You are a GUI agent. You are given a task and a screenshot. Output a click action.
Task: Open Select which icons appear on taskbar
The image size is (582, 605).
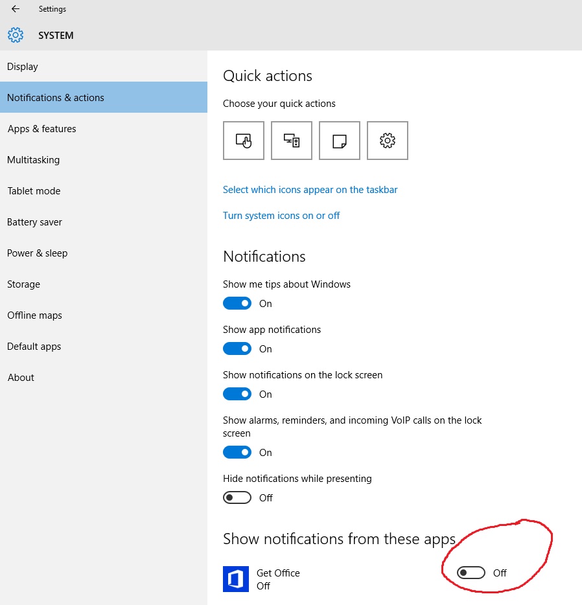point(310,190)
